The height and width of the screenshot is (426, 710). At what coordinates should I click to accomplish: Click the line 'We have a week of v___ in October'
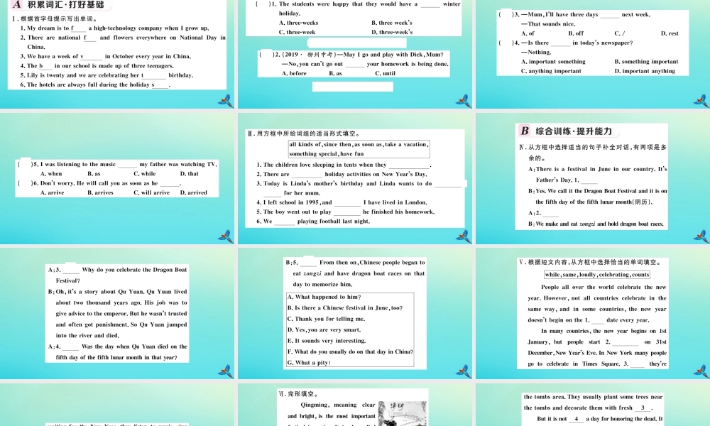tap(106, 57)
